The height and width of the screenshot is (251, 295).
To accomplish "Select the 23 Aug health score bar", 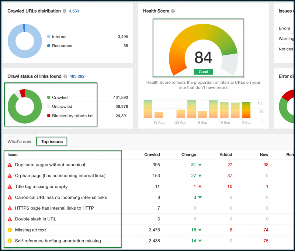I will coord(181,114).
